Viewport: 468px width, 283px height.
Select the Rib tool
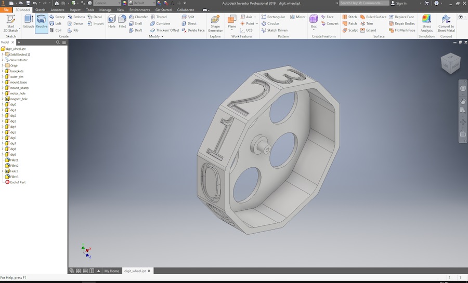[x=73, y=30]
